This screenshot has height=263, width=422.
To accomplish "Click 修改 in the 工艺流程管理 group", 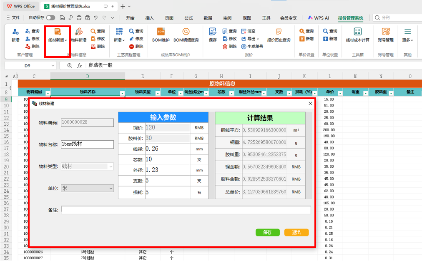I will [136, 39].
